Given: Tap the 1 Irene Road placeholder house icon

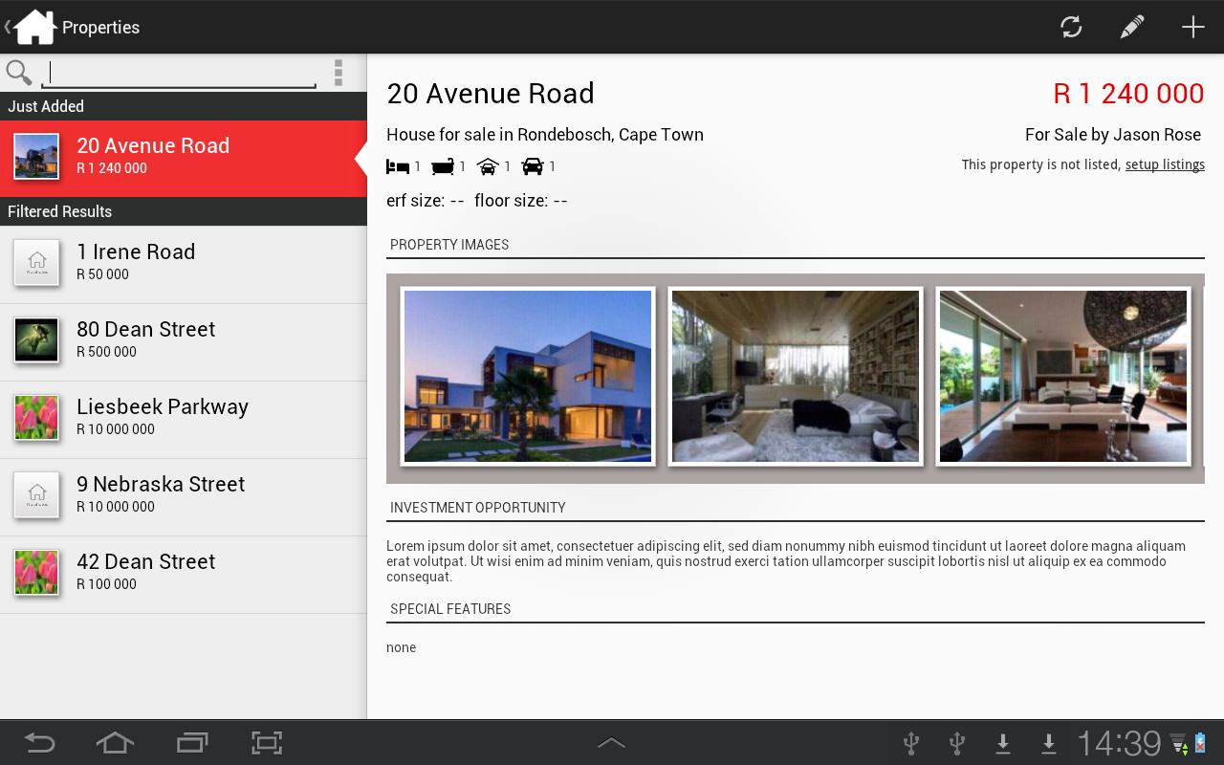Looking at the screenshot, I should click(36, 263).
